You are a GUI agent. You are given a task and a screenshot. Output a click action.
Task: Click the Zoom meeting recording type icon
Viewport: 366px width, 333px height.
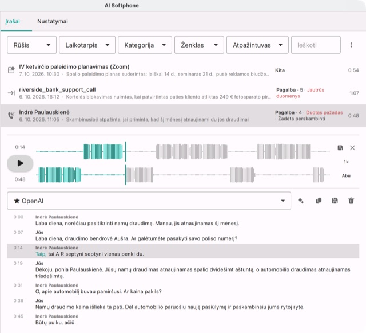coord(11,70)
